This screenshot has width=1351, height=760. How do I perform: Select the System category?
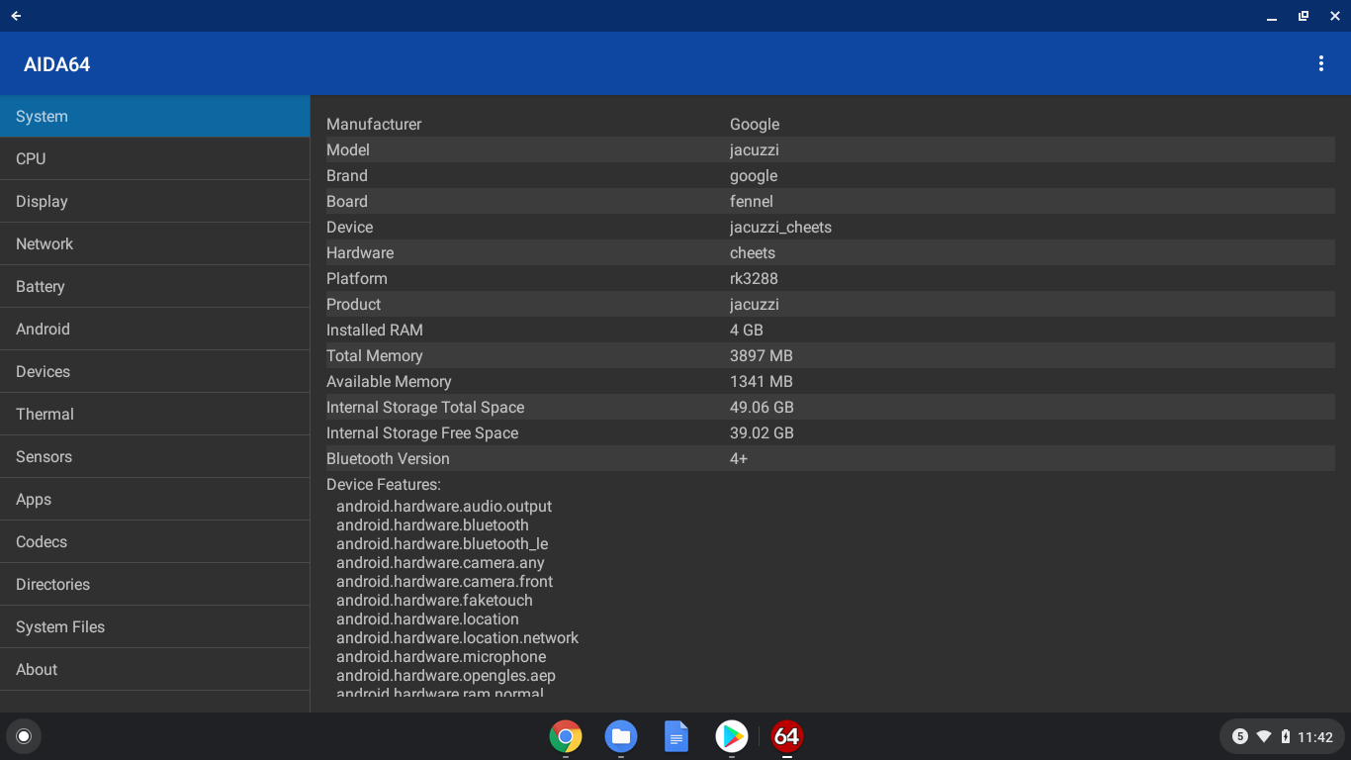(x=155, y=116)
